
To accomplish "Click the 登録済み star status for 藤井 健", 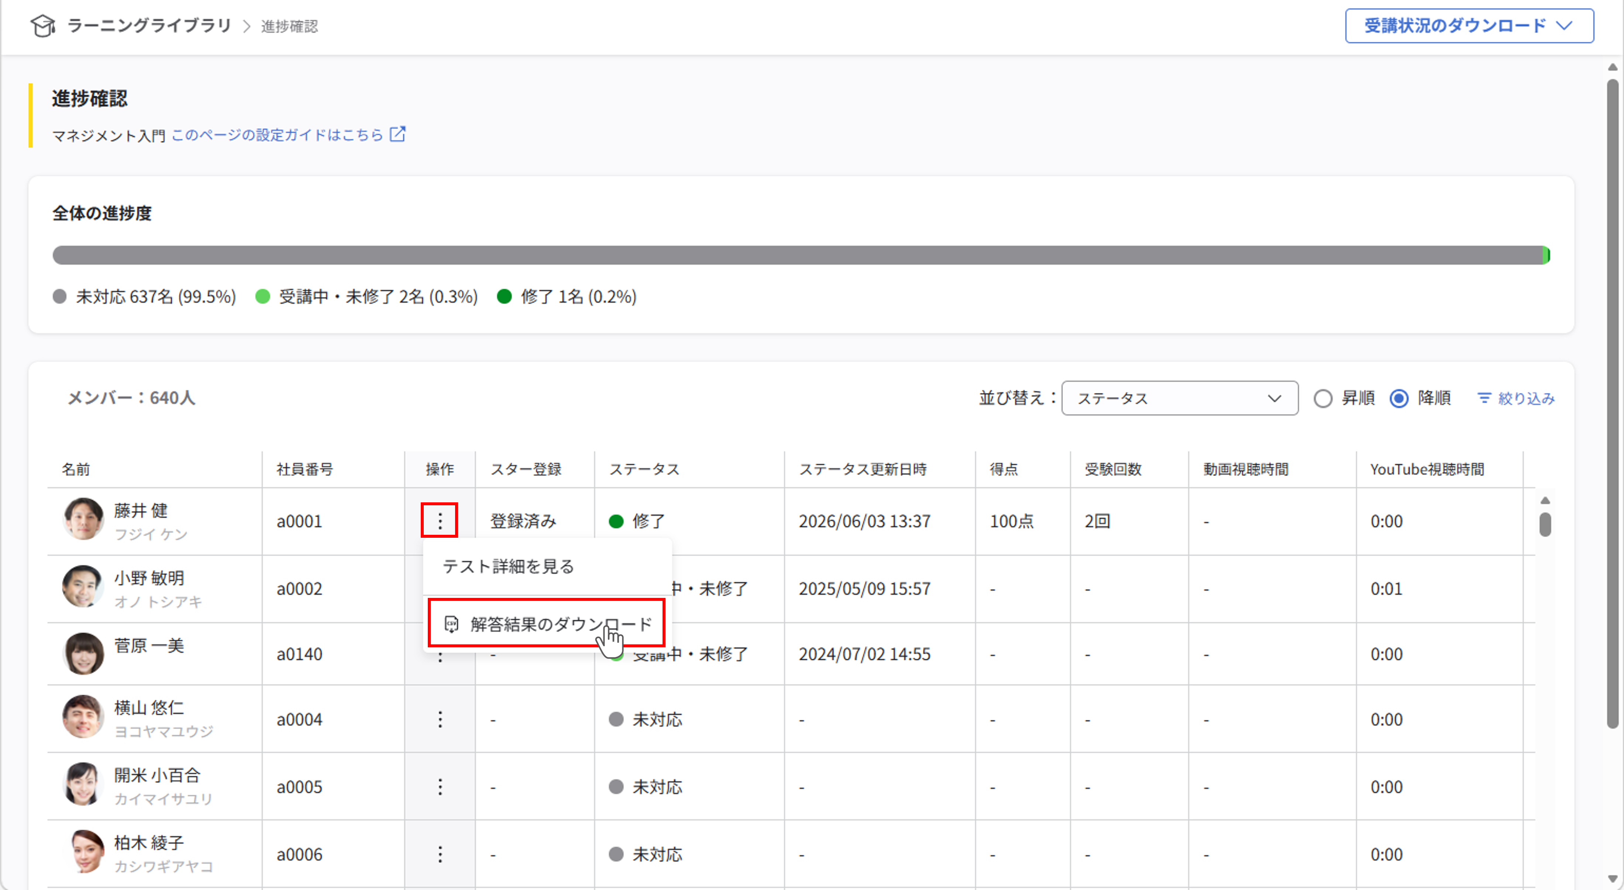I will (x=523, y=522).
